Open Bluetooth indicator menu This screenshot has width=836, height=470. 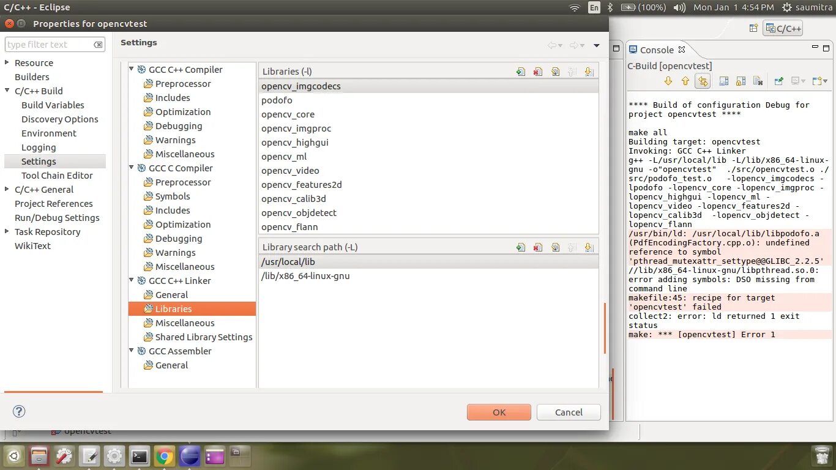[x=610, y=7]
